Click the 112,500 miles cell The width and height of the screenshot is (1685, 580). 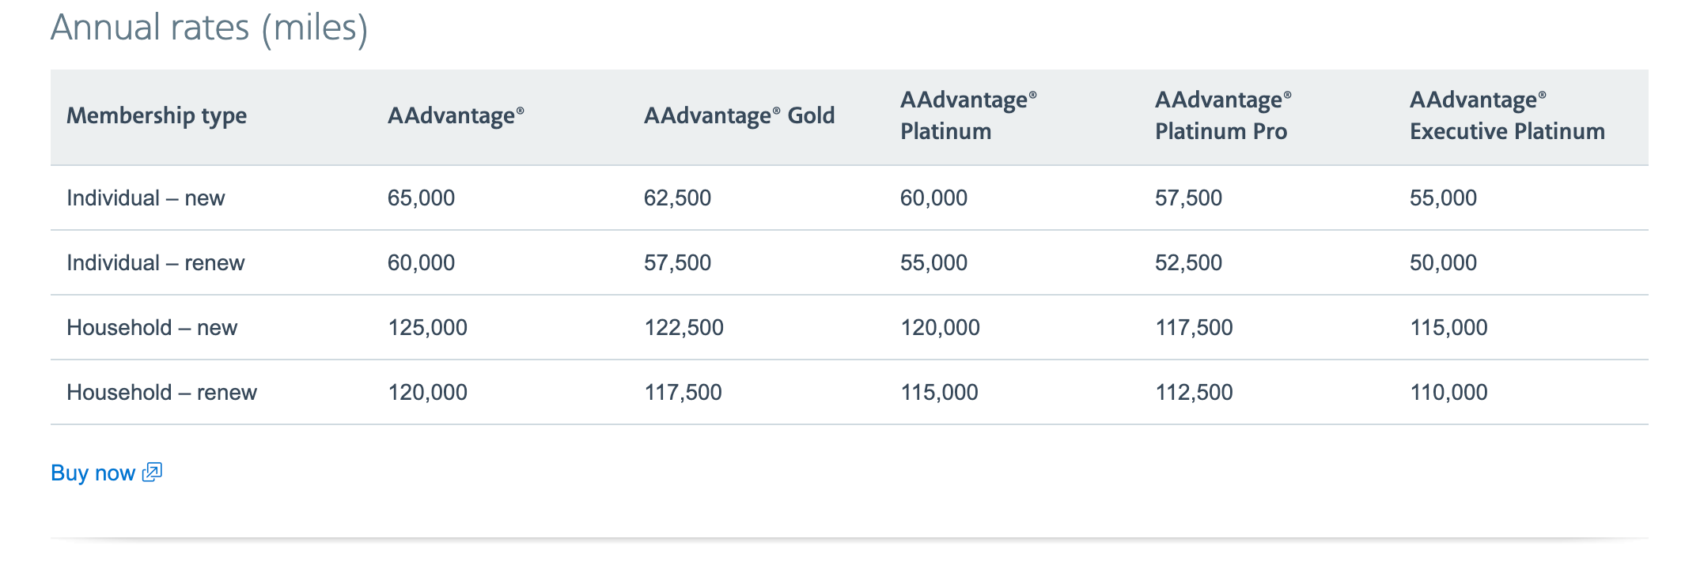tap(1194, 392)
